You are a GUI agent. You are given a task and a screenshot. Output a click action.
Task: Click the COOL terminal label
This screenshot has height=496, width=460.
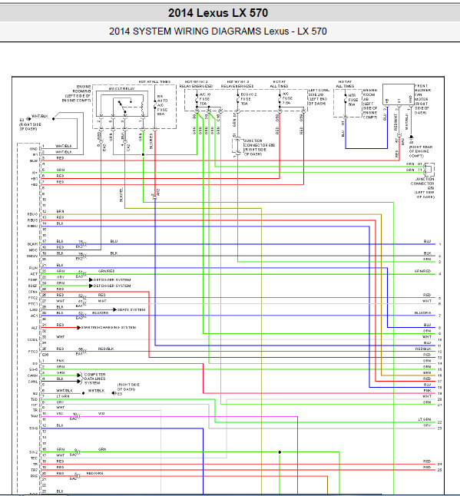click(32, 340)
